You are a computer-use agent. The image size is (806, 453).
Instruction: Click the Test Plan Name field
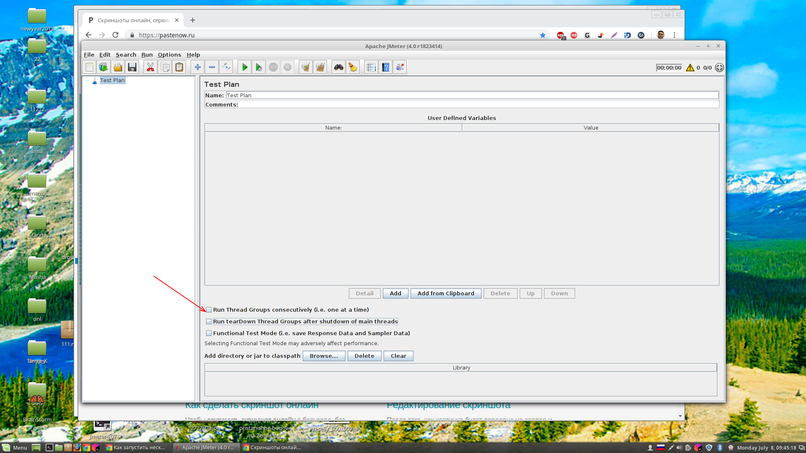[x=472, y=96]
